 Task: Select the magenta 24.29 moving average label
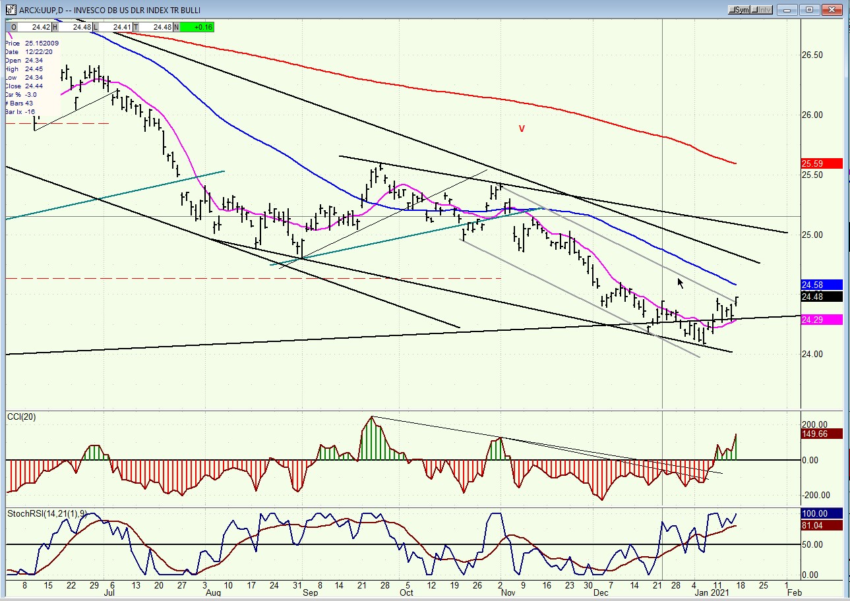pyautogui.click(x=820, y=320)
